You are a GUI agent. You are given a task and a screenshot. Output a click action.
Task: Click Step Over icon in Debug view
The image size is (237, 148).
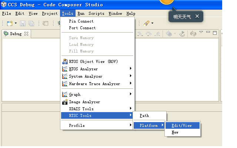(x=148, y=34)
